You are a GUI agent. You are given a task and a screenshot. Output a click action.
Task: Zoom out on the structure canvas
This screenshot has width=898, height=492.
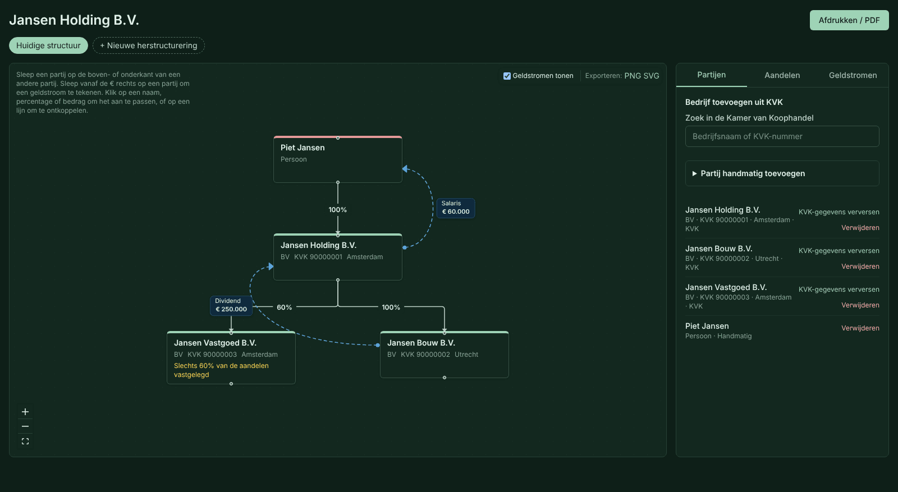[25, 426]
